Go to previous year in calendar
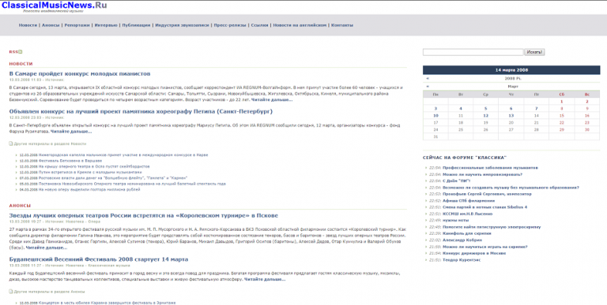 [x=428, y=78]
